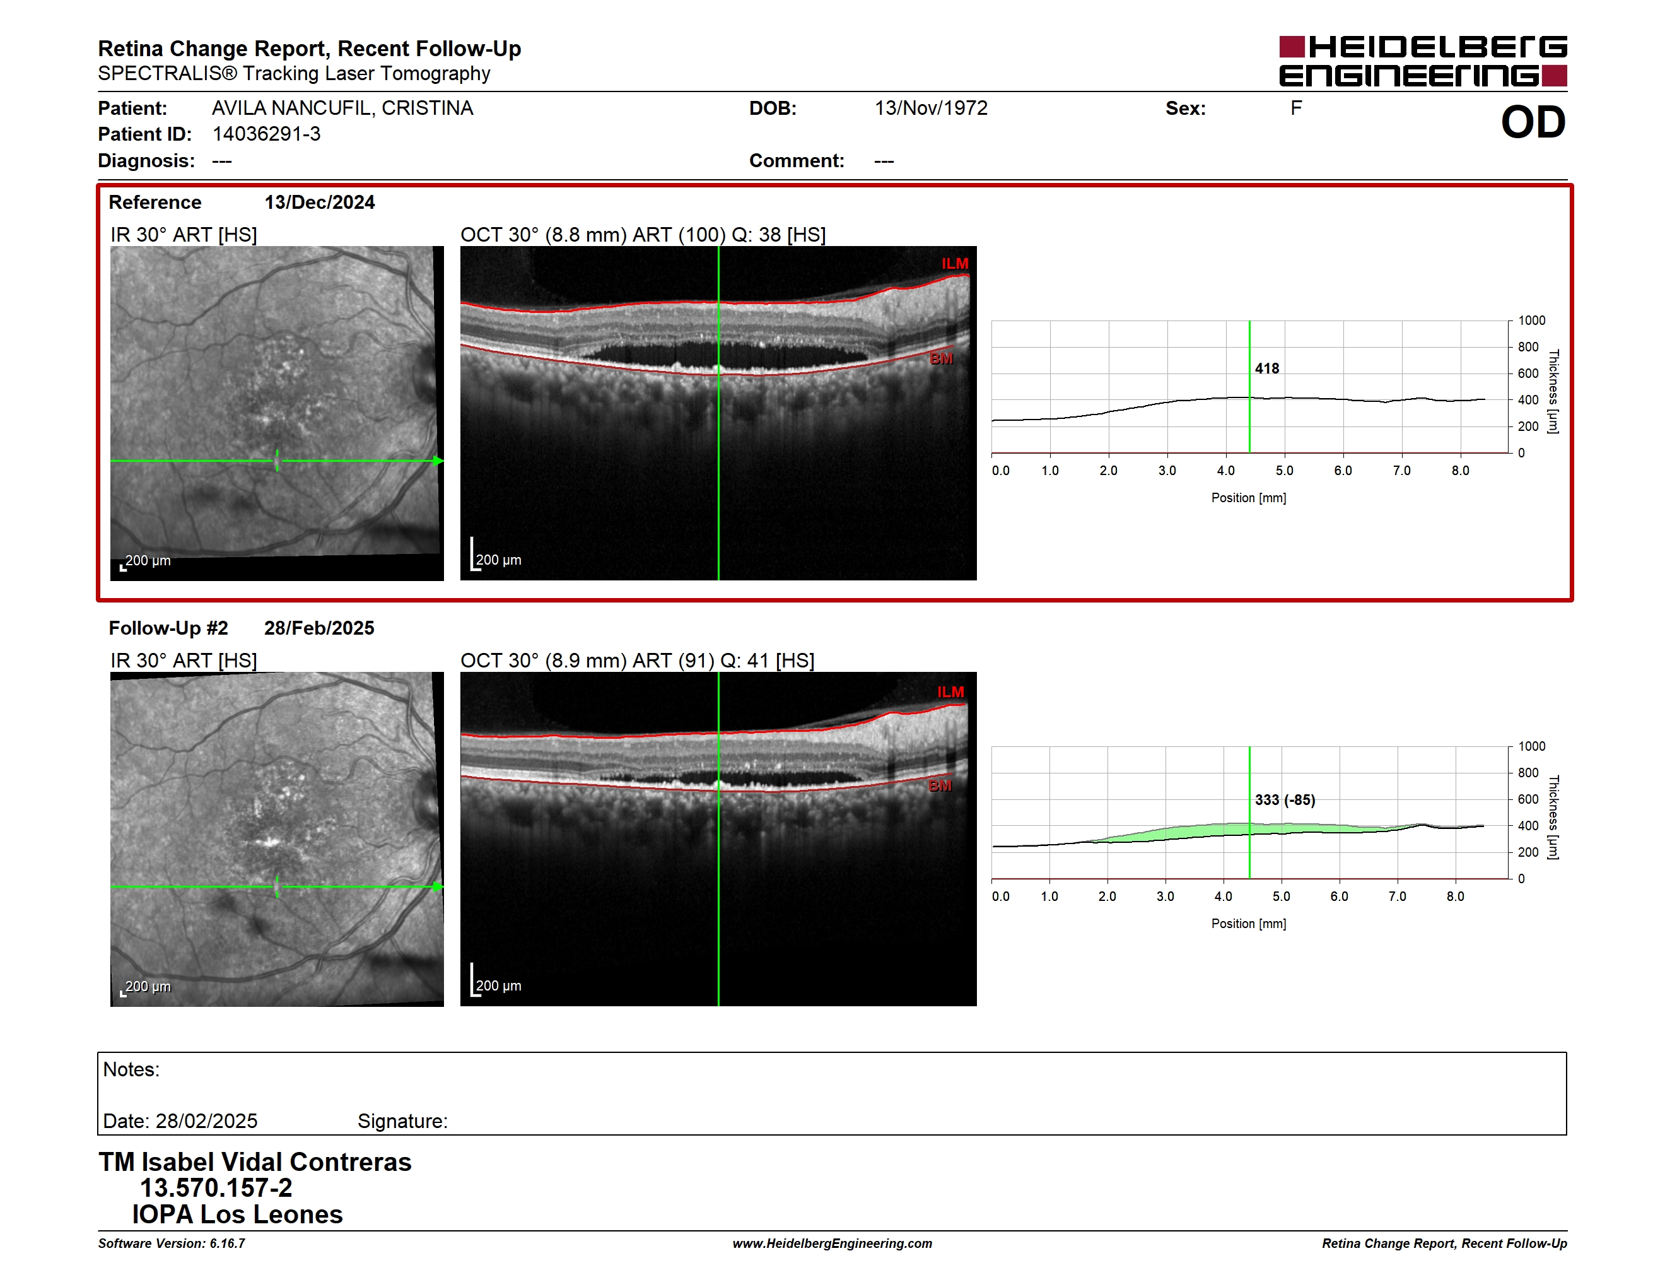The height and width of the screenshot is (1287, 1665).
Task: Click green scan position marker on Follow-Up fundus
Action: click(277, 887)
